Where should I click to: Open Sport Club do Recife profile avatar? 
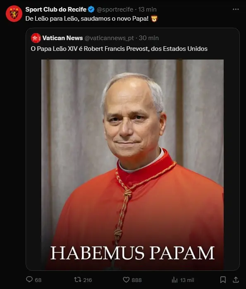click(14, 14)
